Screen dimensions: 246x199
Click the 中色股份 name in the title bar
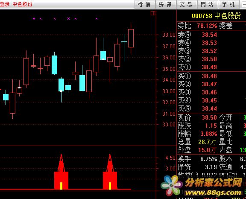pos(23,4)
